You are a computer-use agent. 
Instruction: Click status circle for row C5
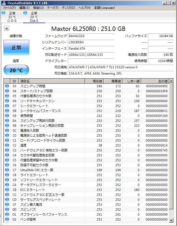tap(7, 160)
